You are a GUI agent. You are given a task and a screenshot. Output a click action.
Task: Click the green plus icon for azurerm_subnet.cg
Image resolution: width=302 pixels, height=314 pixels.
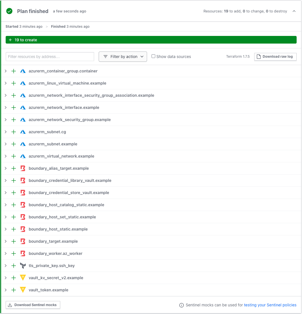coord(14,132)
